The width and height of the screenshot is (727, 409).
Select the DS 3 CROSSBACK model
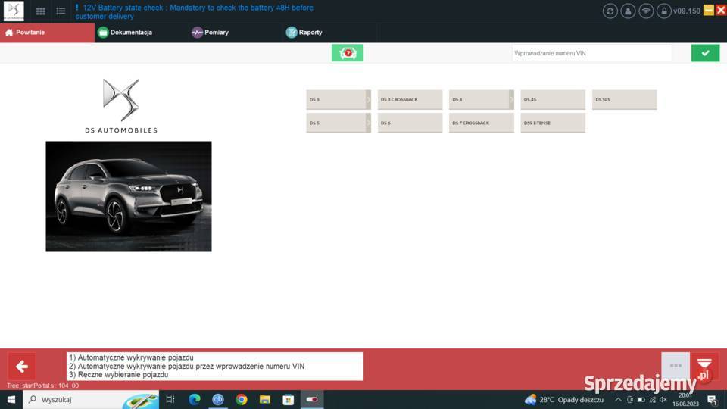(x=410, y=100)
